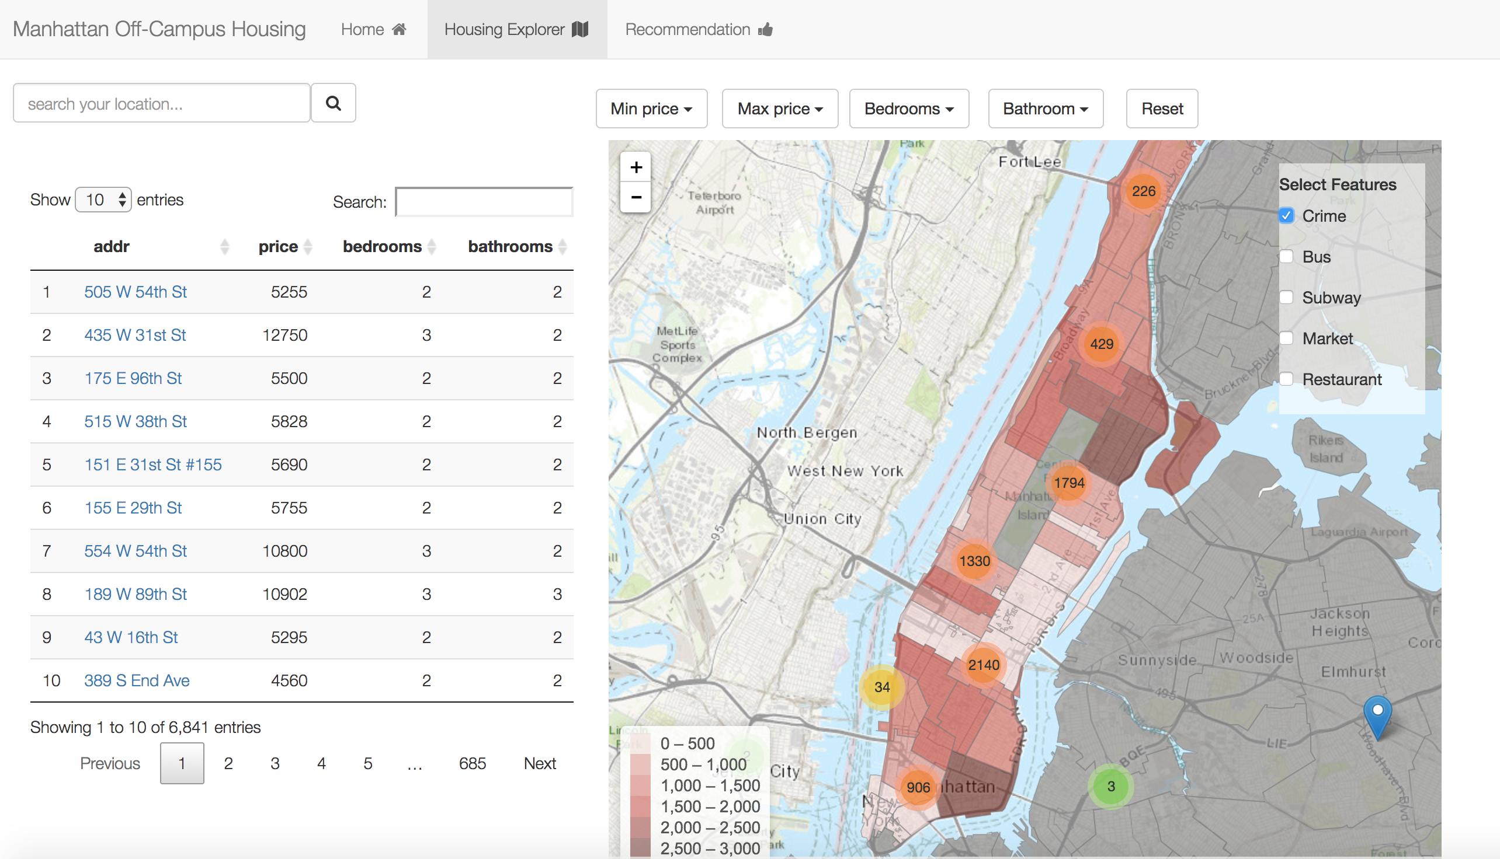The width and height of the screenshot is (1500, 859).
Task: Open the 189 W 89th St listing
Action: [x=136, y=594]
